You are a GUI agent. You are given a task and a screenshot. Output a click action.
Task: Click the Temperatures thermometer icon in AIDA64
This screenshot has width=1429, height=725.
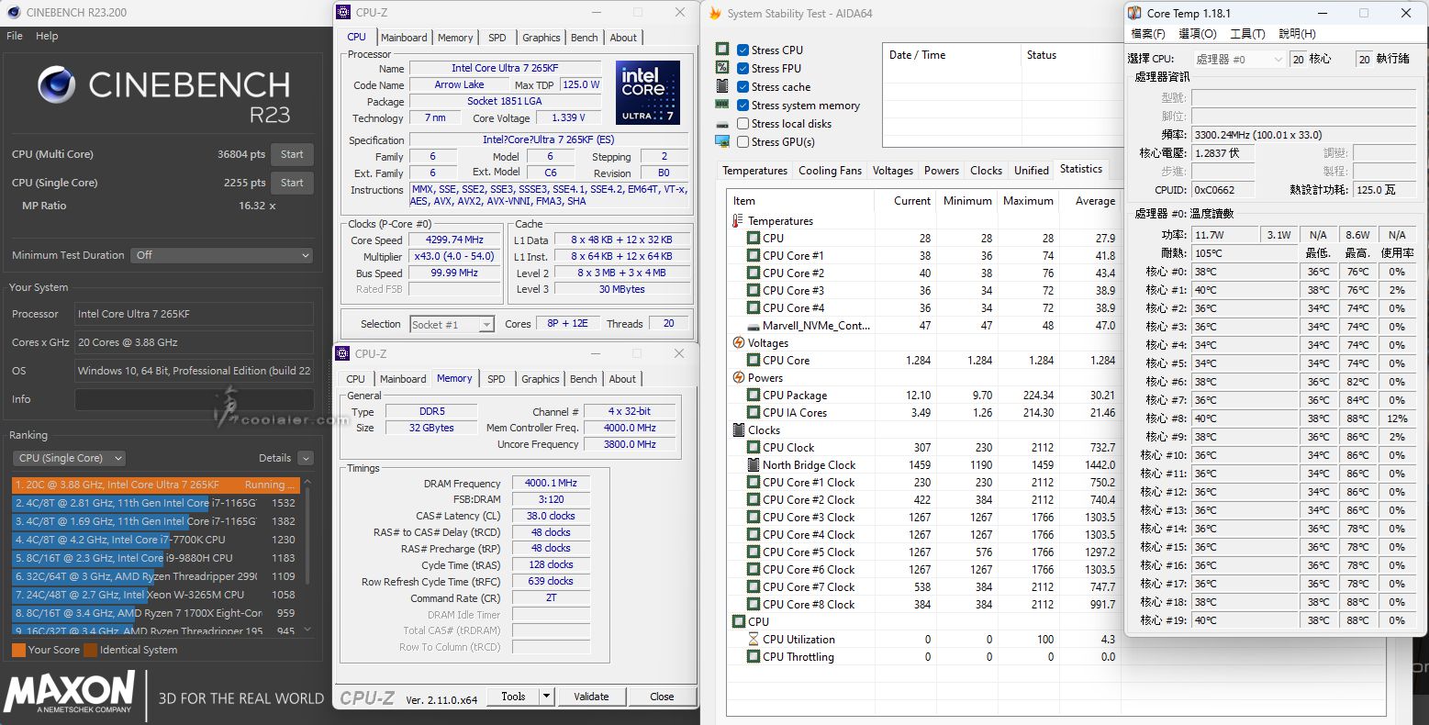[x=738, y=221]
